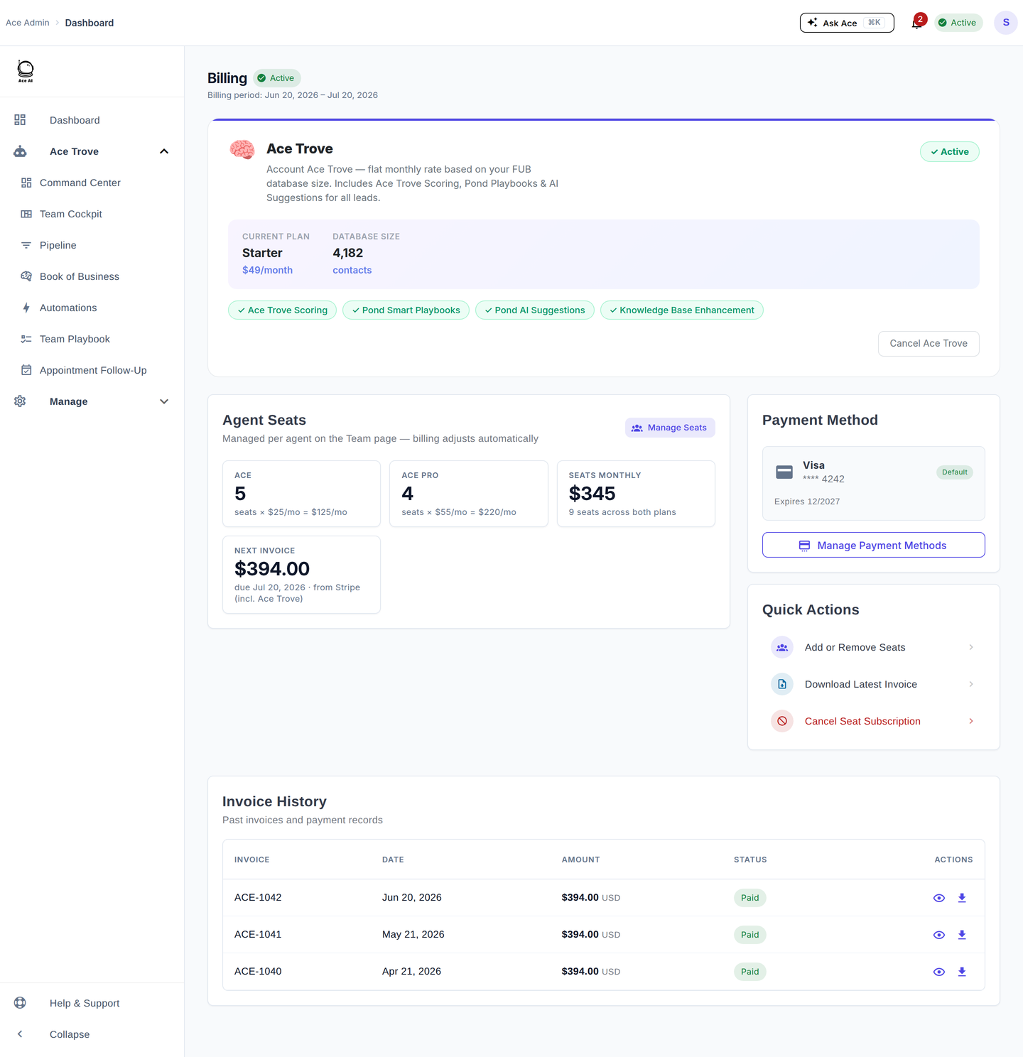Open the notifications bell icon
The height and width of the screenshot is (1057, 1023).
(916, 23)
